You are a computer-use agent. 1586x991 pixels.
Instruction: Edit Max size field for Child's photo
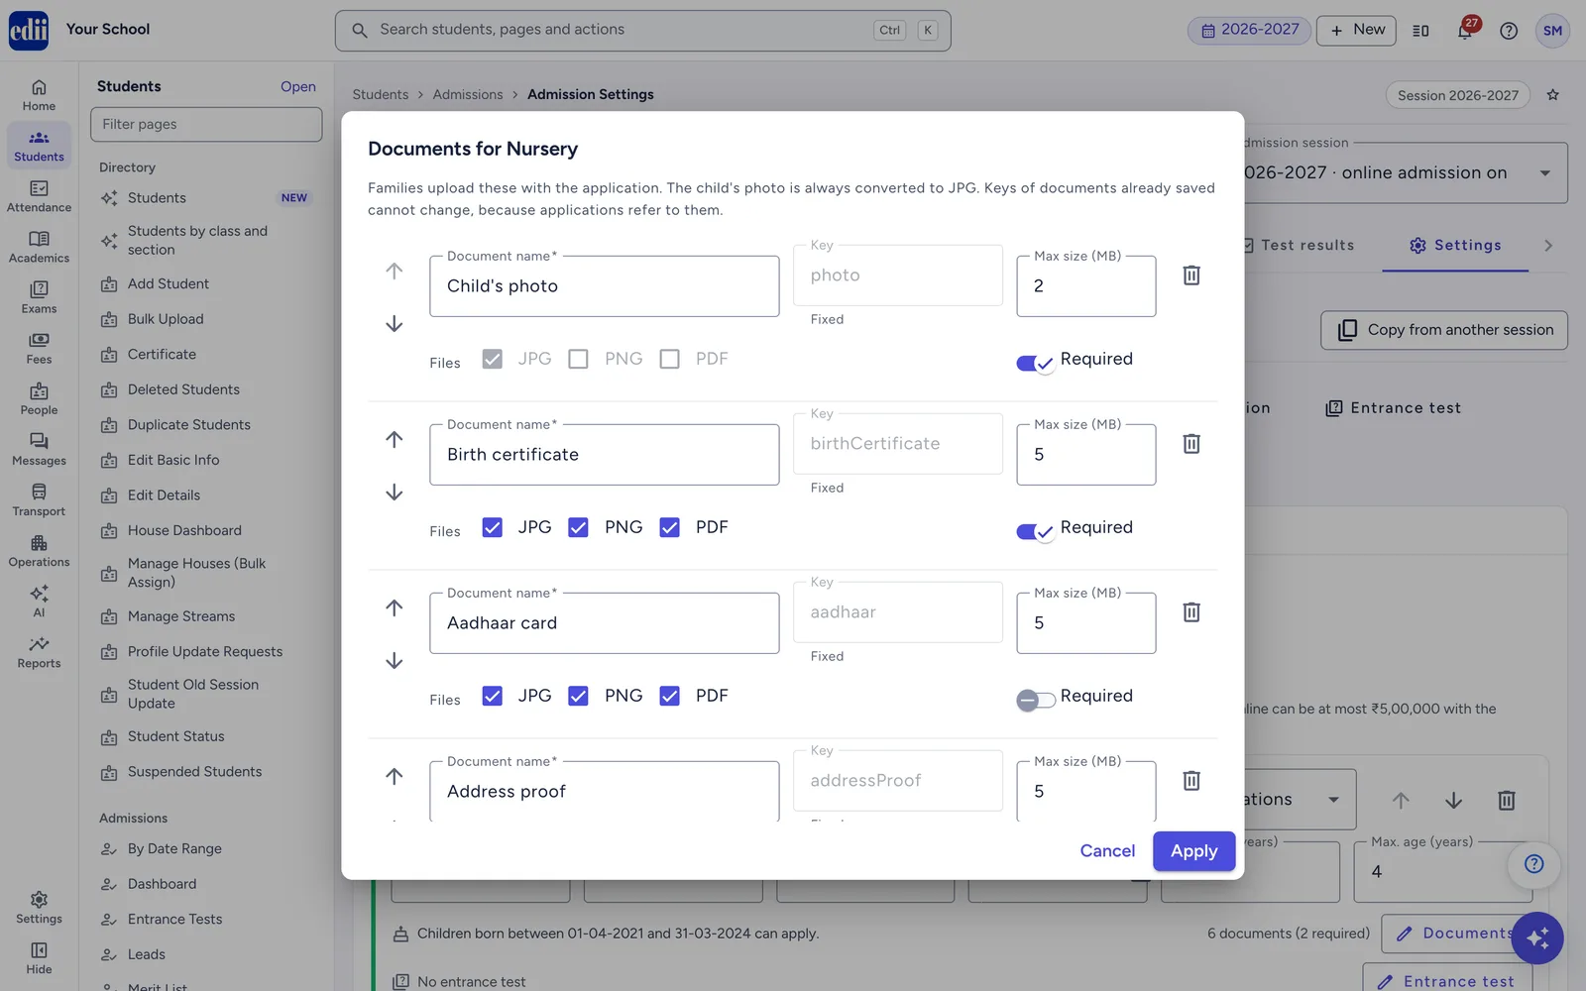(x=1086, y=286)
